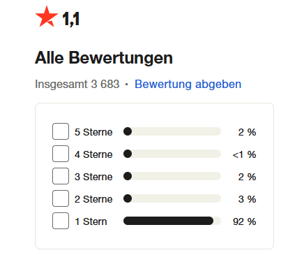Click the 1 Stern rating progress bar
This screenshot has height=255, width=288.
(172, 221)
